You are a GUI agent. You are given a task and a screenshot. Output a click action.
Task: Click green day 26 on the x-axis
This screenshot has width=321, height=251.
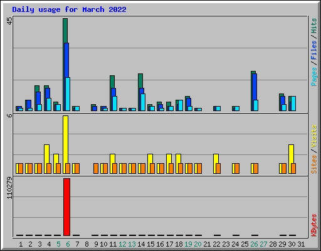coord(254,244)
